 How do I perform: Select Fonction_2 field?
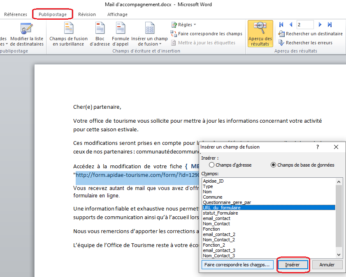pyautogui.click(x=269, y=245)
